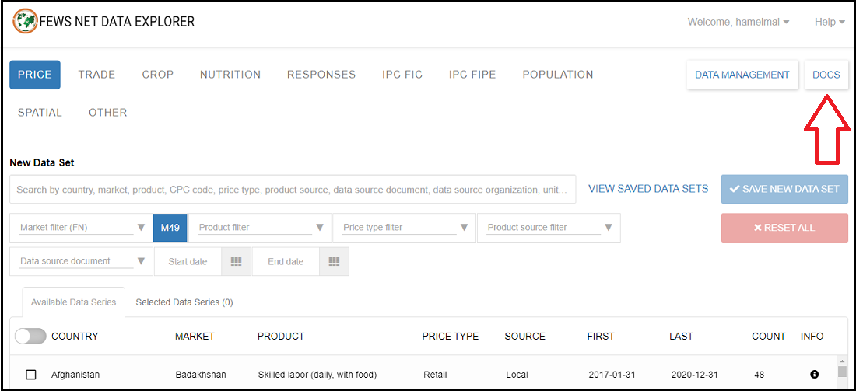Toggle the M49 market filter button
Viewport: 856px width, 391px height.
click(x=170, y=228)
